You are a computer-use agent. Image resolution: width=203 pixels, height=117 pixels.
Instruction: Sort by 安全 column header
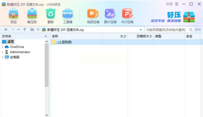point(192,36)
